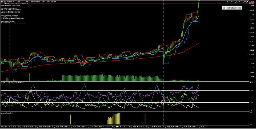Click the chart shift triangle marker at top
256x129 pixels.
coord(199,1)
